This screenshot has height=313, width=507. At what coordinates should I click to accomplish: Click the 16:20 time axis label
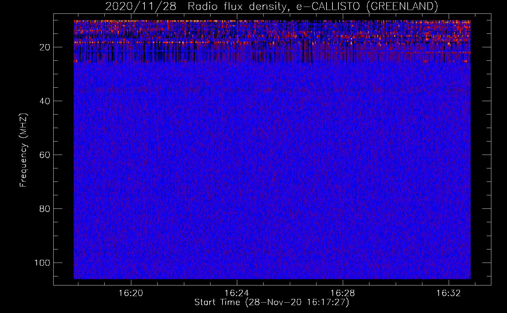point(131,293)
